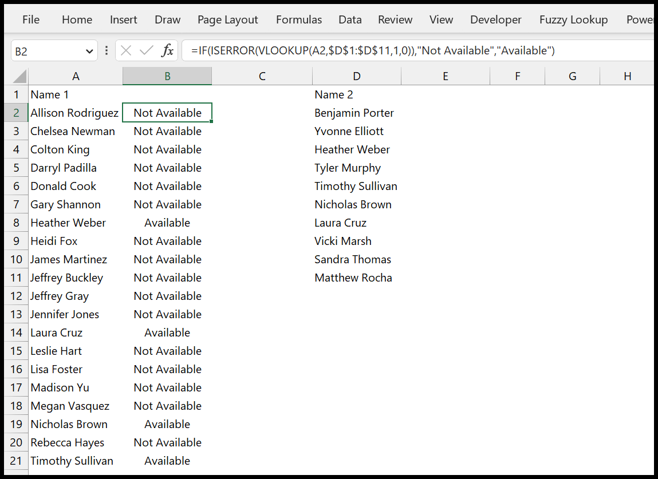This screenshot has width=658, height=479.
Task: Select the cell with Laura Cruz in column D
Action: [x=340, y=223]
